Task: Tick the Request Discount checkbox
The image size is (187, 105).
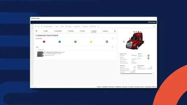Action: (x=53, y=55)
